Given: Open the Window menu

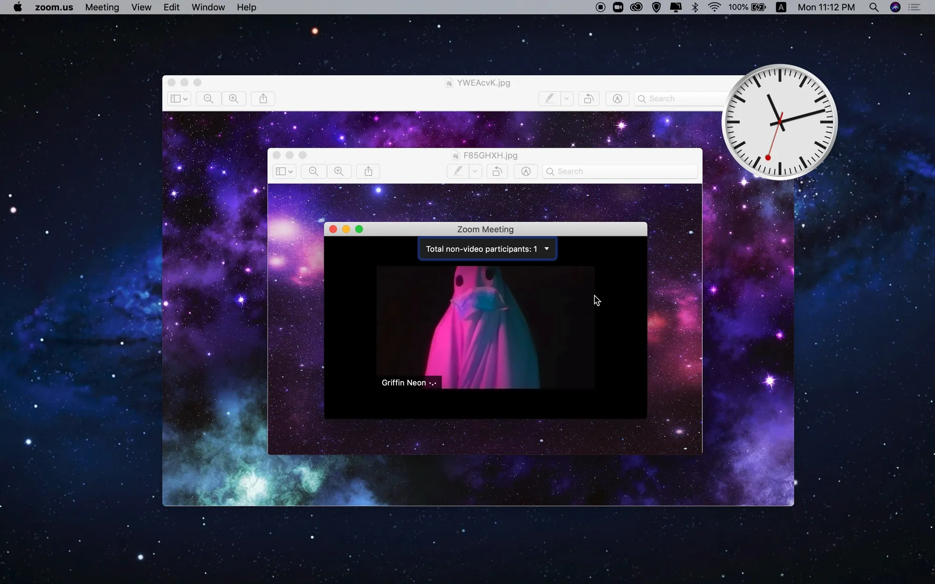Looking at the screenshot, I should tap(208, 7).
